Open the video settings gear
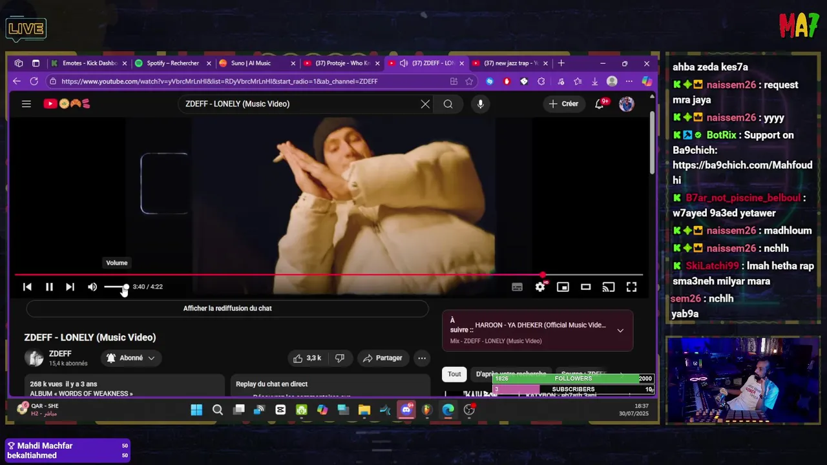 (x=540, y=287)
